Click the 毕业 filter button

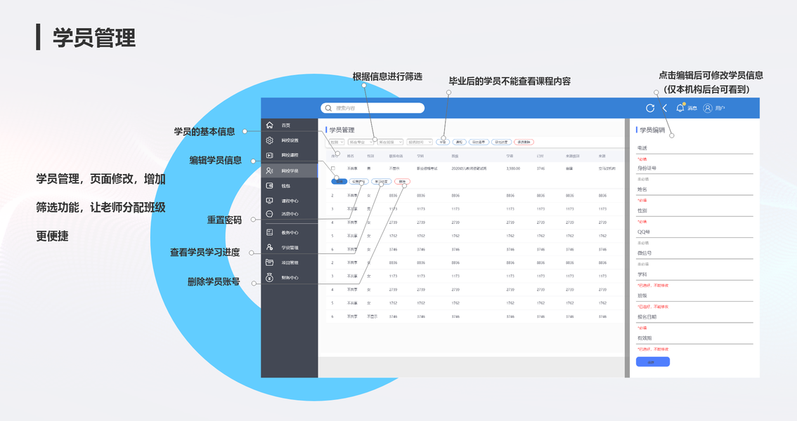[443, 142]
